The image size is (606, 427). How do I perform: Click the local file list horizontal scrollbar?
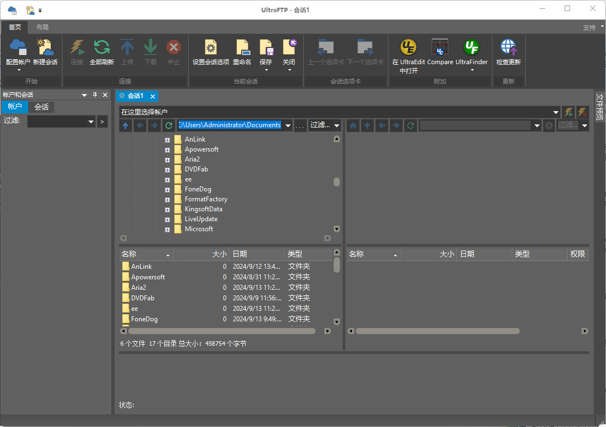point(222,331)
